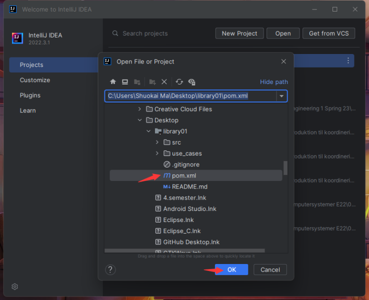Toggle show hidden files icon
This screenshot has width=369, height=300.
(192, 82)
